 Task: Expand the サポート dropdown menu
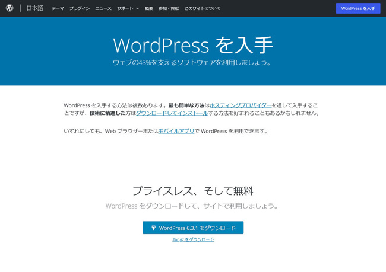tap(128, 8)
